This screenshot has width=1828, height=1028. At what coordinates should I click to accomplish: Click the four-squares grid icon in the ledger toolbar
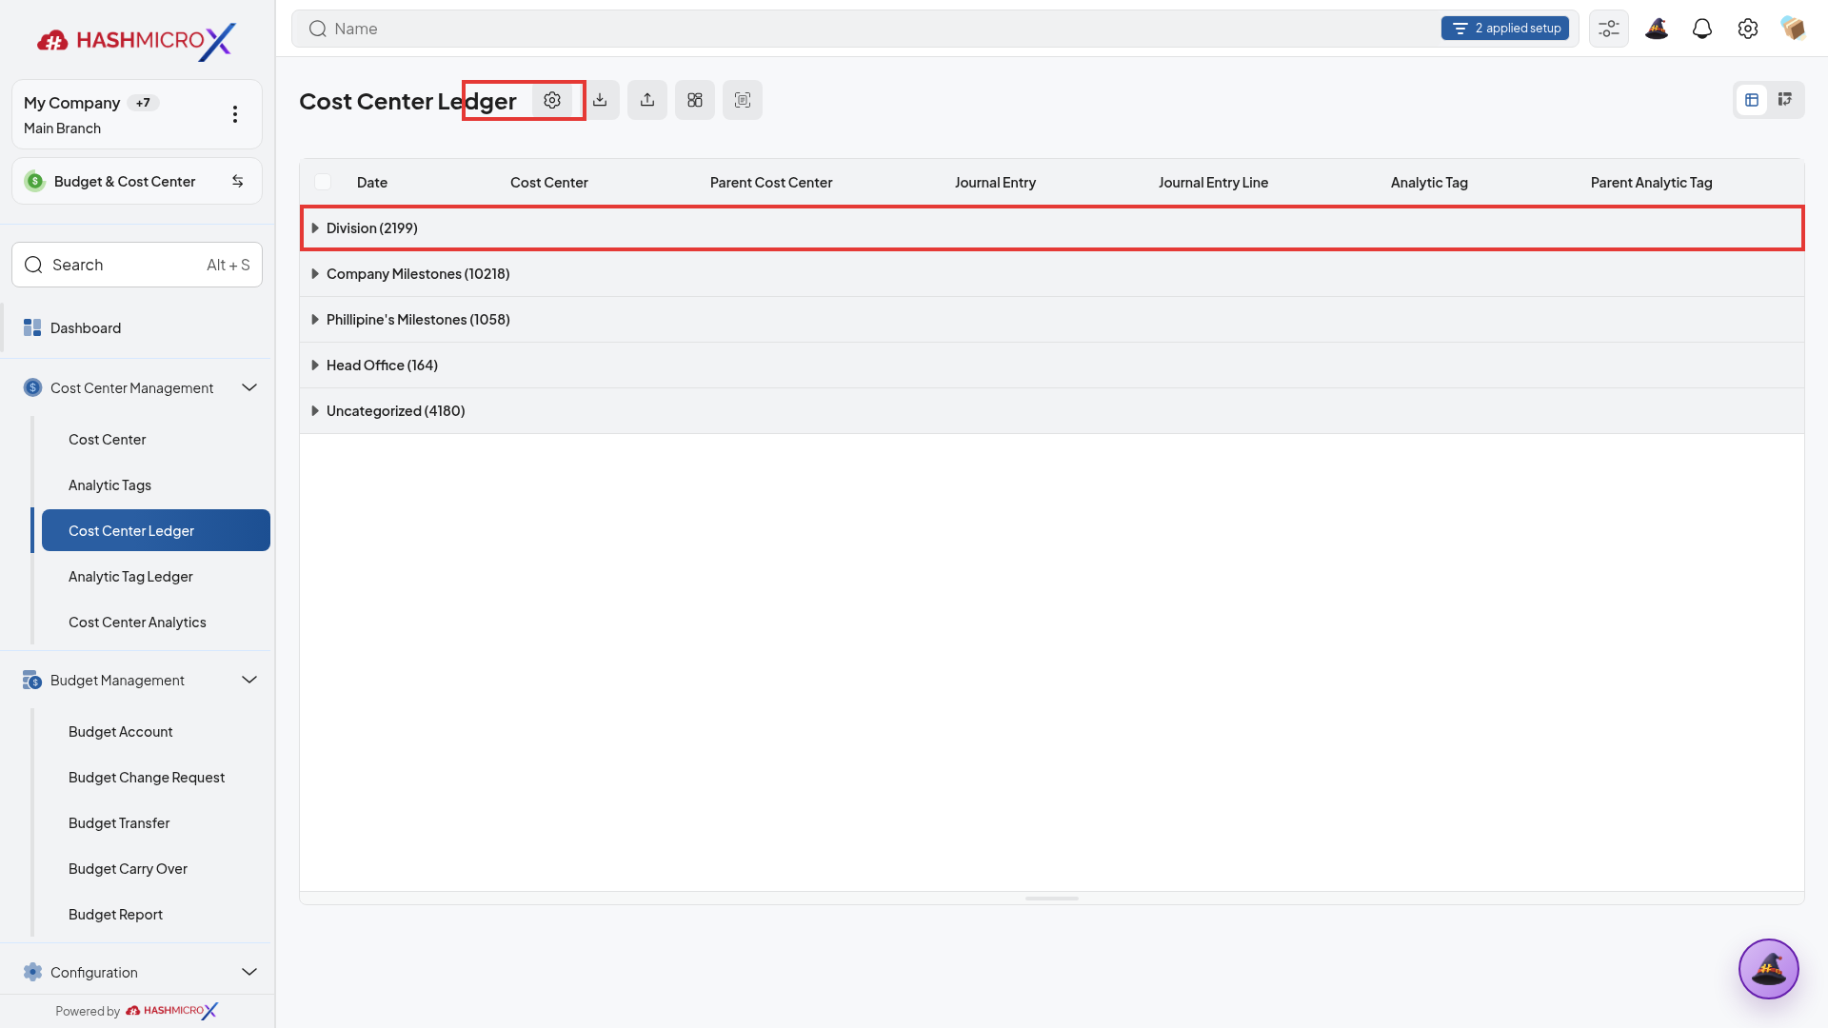point(695,100)
